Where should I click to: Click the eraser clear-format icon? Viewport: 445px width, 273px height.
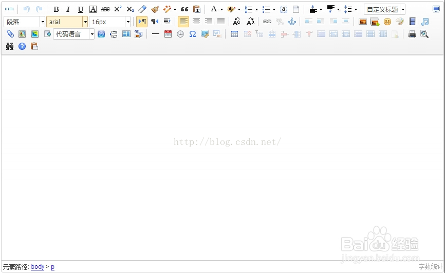142,9
